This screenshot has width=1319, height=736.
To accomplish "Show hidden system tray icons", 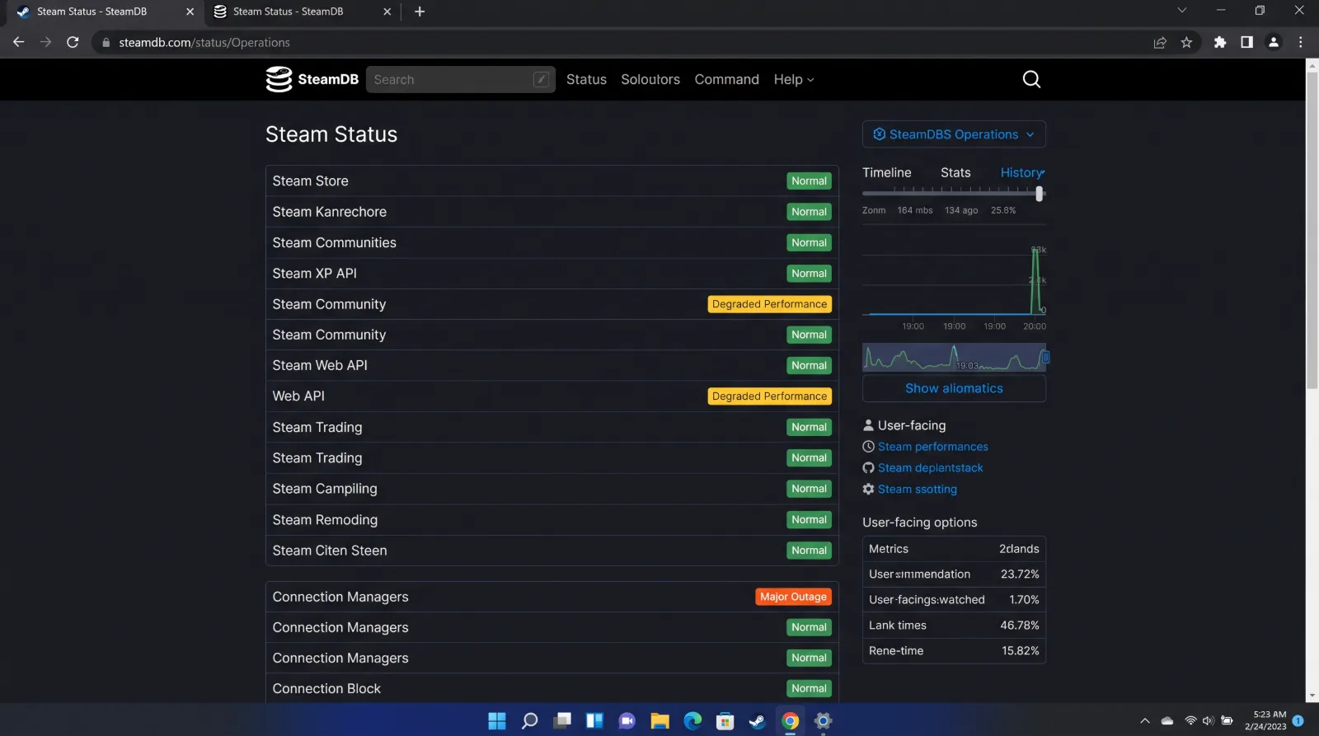I will [x=1145, y=721].
